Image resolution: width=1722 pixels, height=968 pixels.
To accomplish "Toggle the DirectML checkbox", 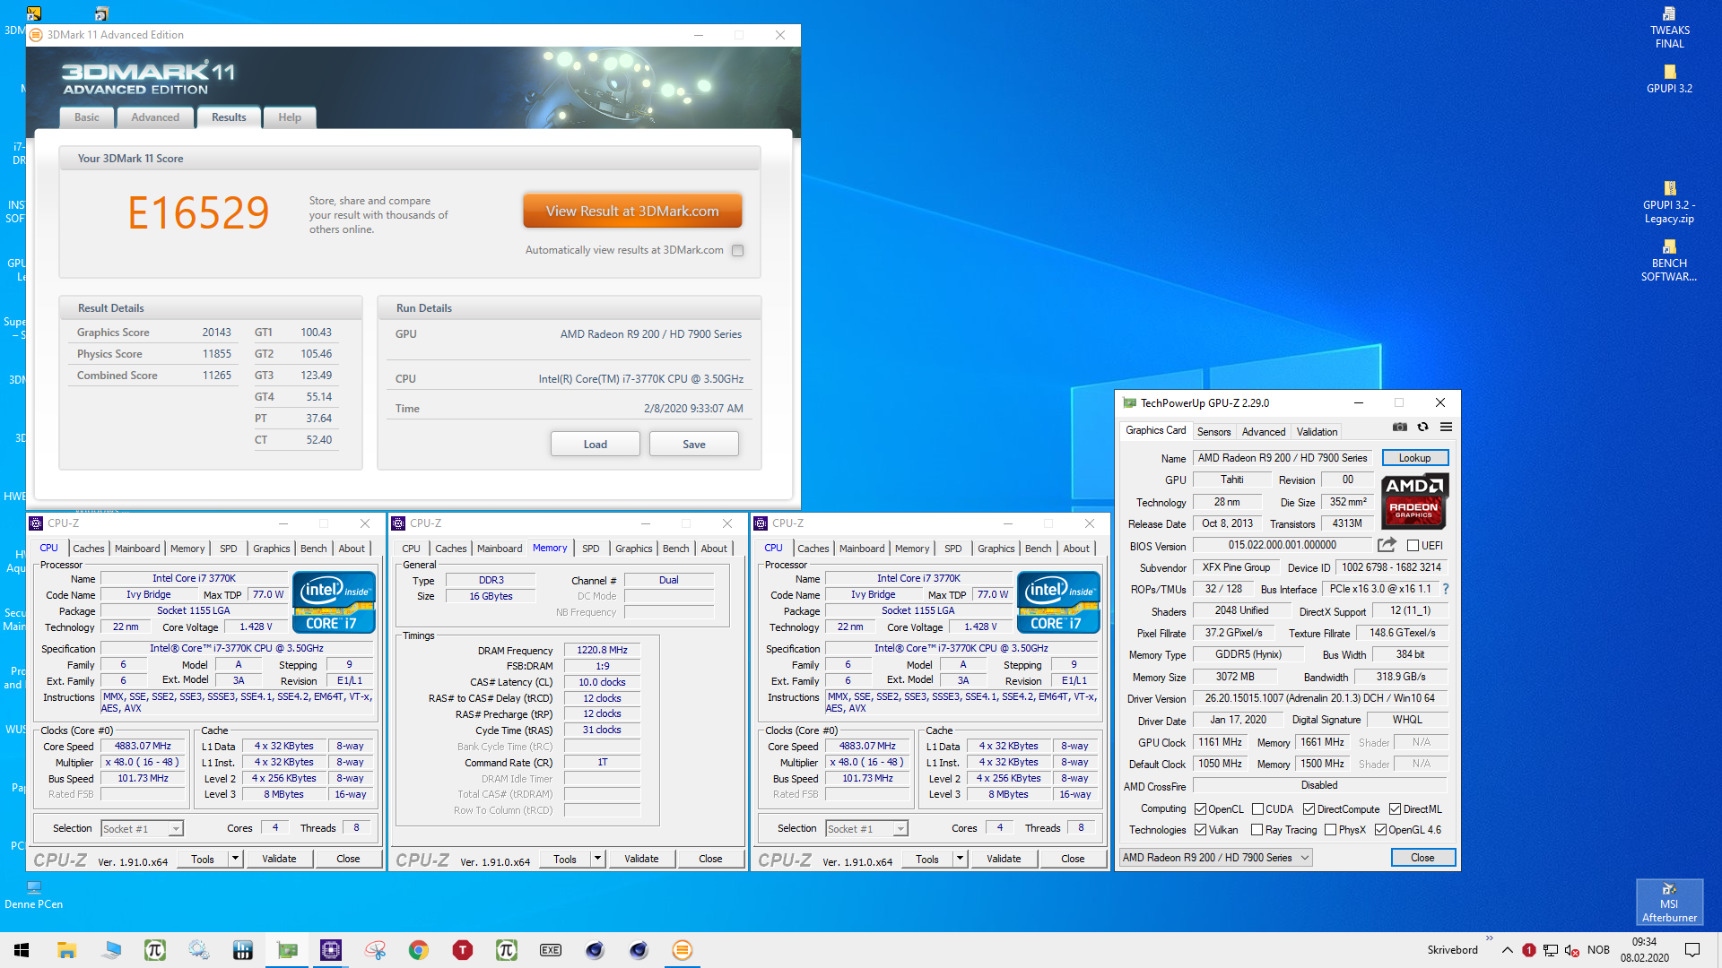I will click(x=1395, y=809).
